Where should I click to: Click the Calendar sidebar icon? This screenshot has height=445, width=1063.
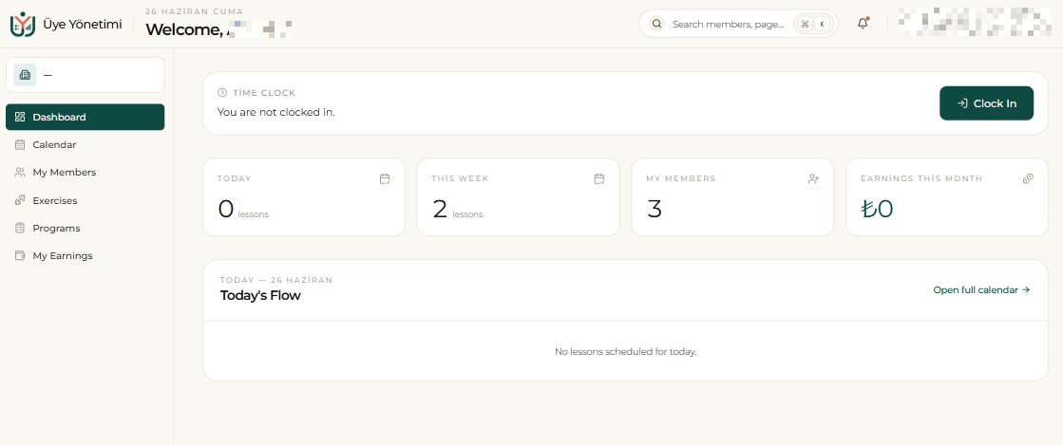[20, 144]
